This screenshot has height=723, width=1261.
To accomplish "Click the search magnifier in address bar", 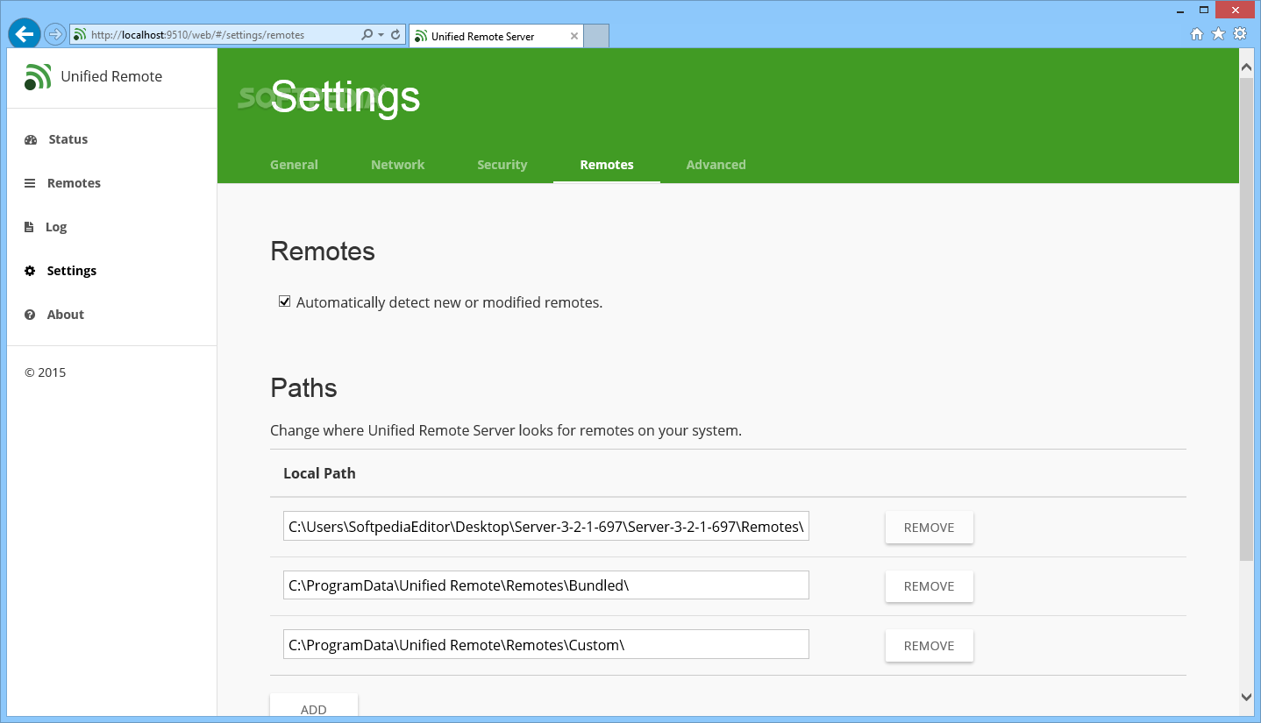I will (x=367, y=35).
